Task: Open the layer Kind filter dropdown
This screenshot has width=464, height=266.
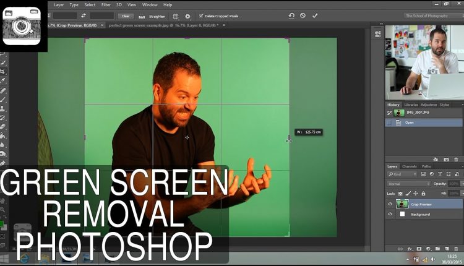Action: point(402,174)
